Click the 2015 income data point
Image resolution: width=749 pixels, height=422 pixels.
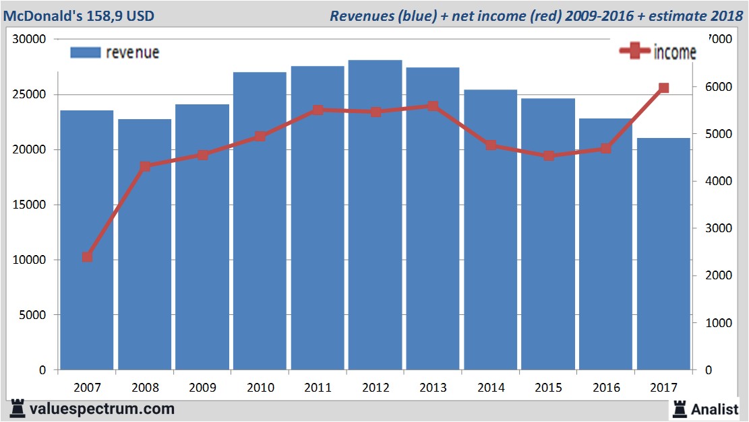tap(549, 156)
